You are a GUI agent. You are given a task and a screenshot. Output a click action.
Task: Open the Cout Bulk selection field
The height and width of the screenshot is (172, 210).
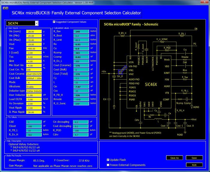click(x=34, y=78)
